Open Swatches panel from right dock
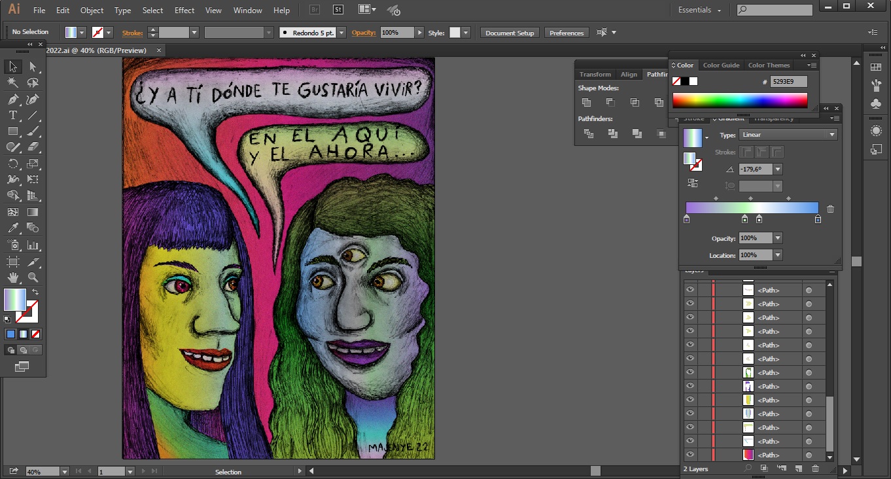Screen dimensions: 891x479 point(876,67)
